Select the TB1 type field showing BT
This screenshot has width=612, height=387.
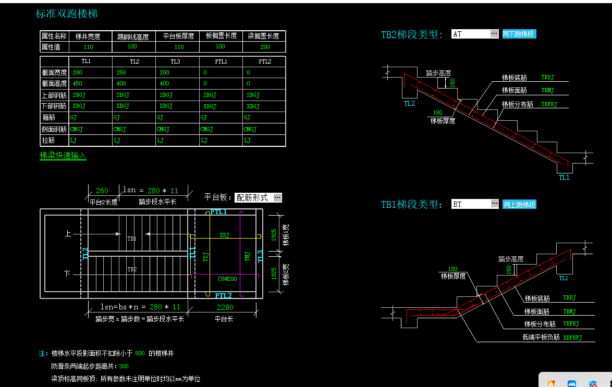[x=471, y=204]
